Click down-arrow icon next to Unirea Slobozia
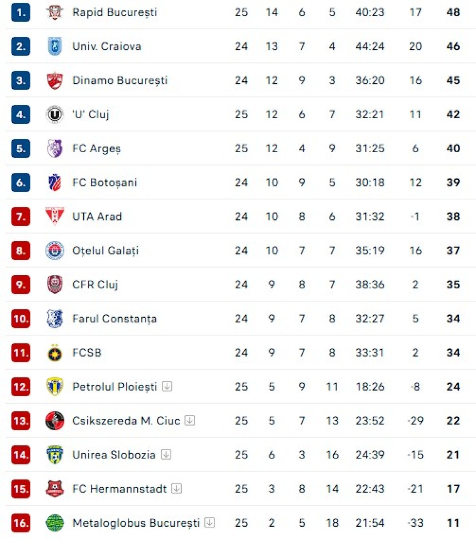The height and width of the screenshot is (539, 476). (166, 455)
